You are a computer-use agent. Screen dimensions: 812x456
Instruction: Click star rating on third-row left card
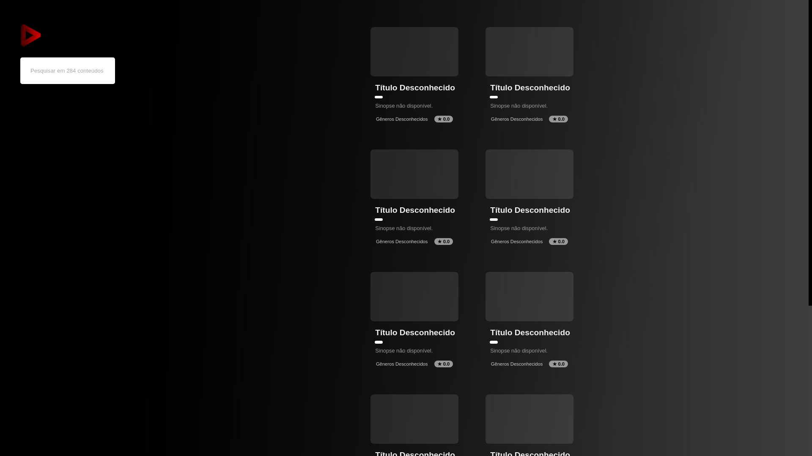click(443, 364)
